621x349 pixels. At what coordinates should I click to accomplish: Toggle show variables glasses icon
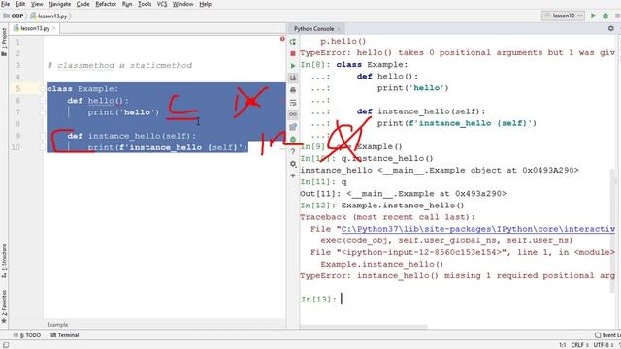[293, 114]
